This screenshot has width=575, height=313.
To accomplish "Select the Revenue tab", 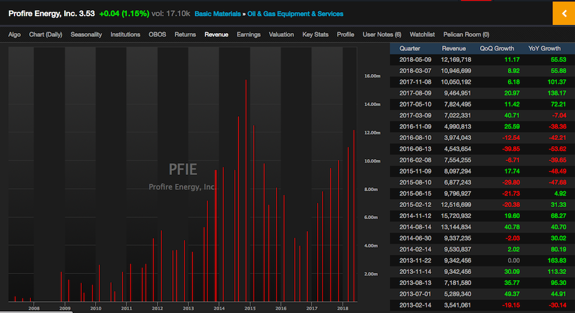I will [x=216, y=34].
